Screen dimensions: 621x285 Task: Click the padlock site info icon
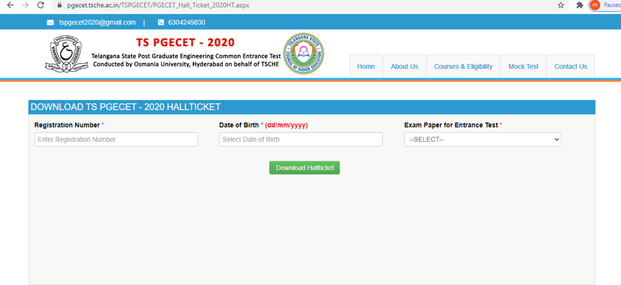coord(59,5)
